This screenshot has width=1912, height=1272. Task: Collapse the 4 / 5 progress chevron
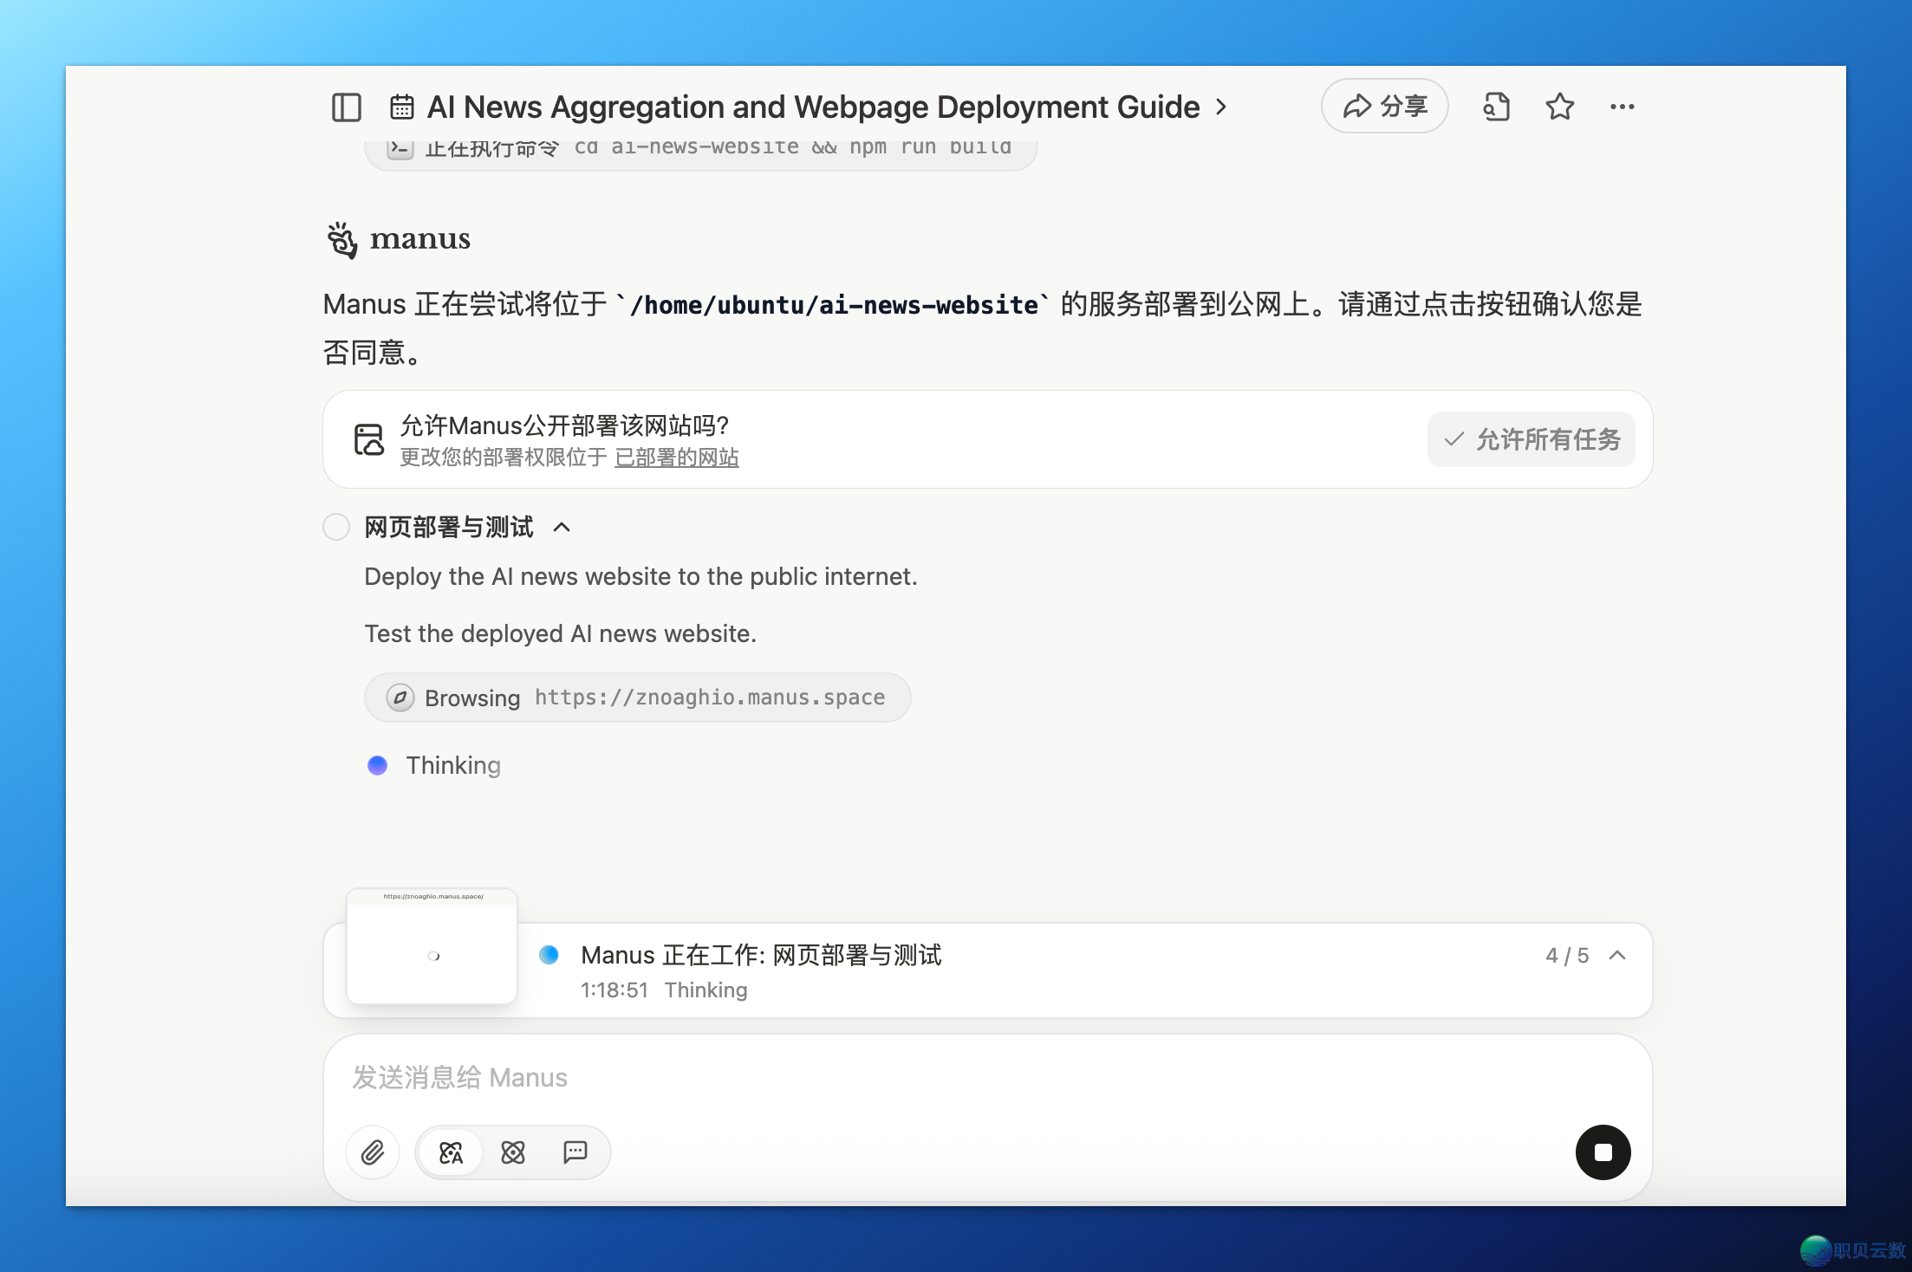(1617, 955)
